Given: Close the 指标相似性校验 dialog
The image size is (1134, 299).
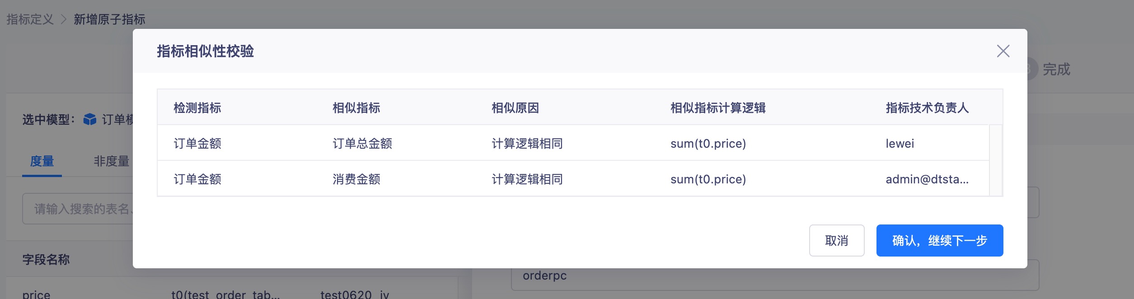Looking at the screenshot, I should pyautogui.click(x=1003, y=51).
